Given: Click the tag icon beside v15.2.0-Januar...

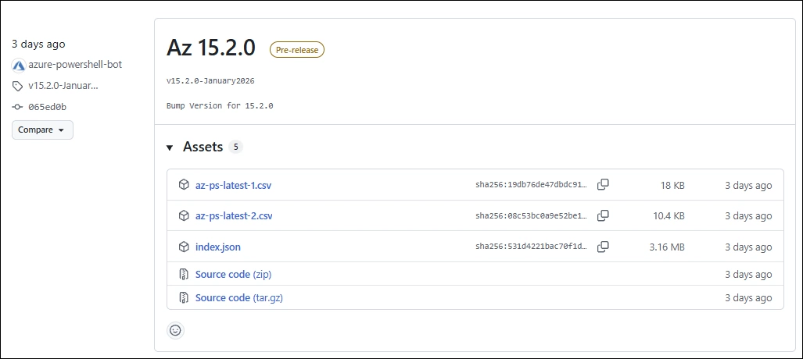Looking at the screenshot, I should (x=18, y=86).
